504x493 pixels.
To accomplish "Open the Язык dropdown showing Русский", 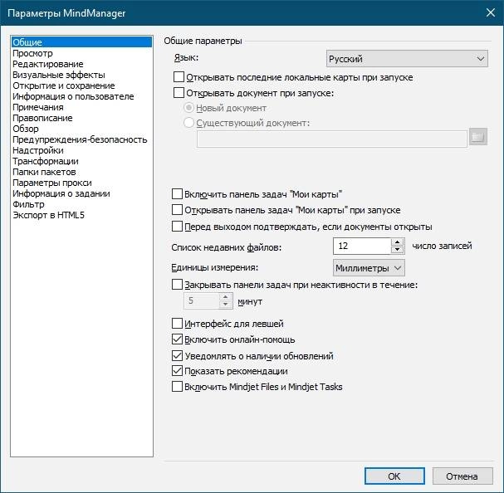I will (x=407, y=59).
